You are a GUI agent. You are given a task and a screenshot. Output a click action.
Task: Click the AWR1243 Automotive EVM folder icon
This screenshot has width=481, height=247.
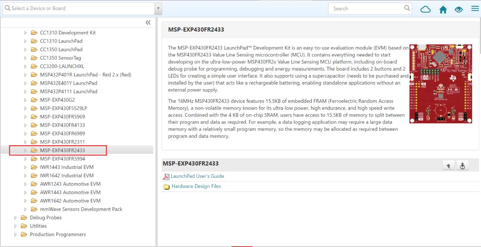[x=34, y=184]
